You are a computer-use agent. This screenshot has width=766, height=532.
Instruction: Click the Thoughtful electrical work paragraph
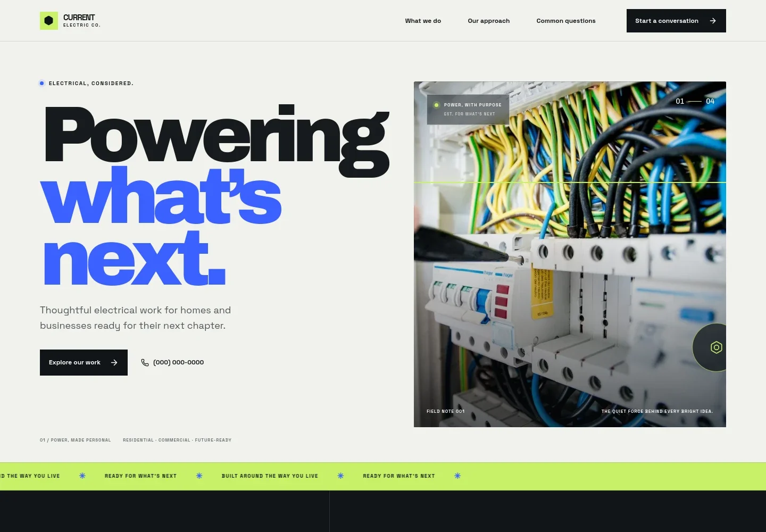coord(136,318)
